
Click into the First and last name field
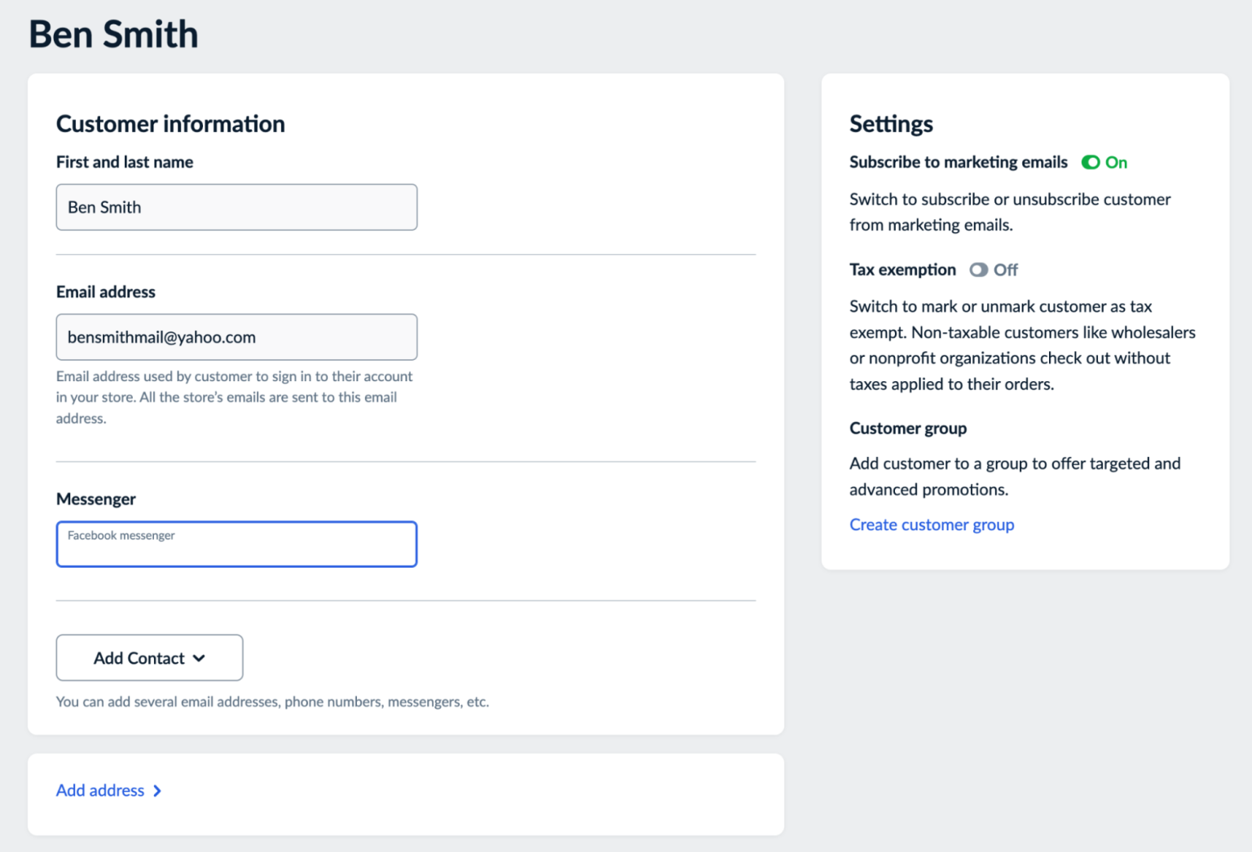[236, 207]
